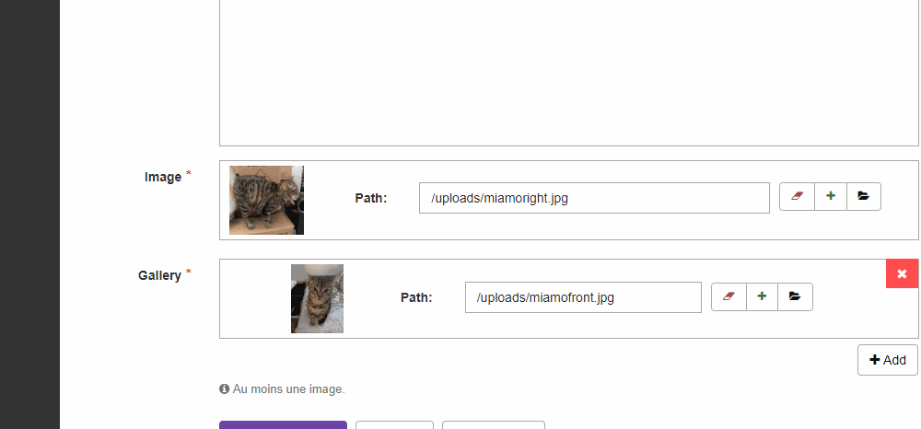Click the eraser icon for the Image path
Viewport: 921px width, 429px height.
798,196
